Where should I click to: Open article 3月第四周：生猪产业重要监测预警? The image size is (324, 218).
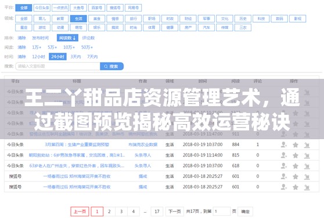(x=77, y=145)
